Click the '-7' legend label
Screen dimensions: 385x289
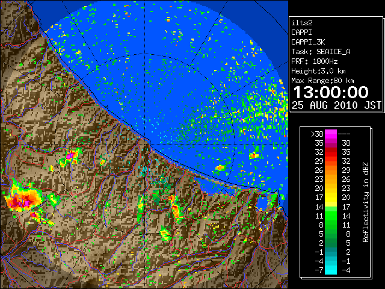tap(319, 270)
